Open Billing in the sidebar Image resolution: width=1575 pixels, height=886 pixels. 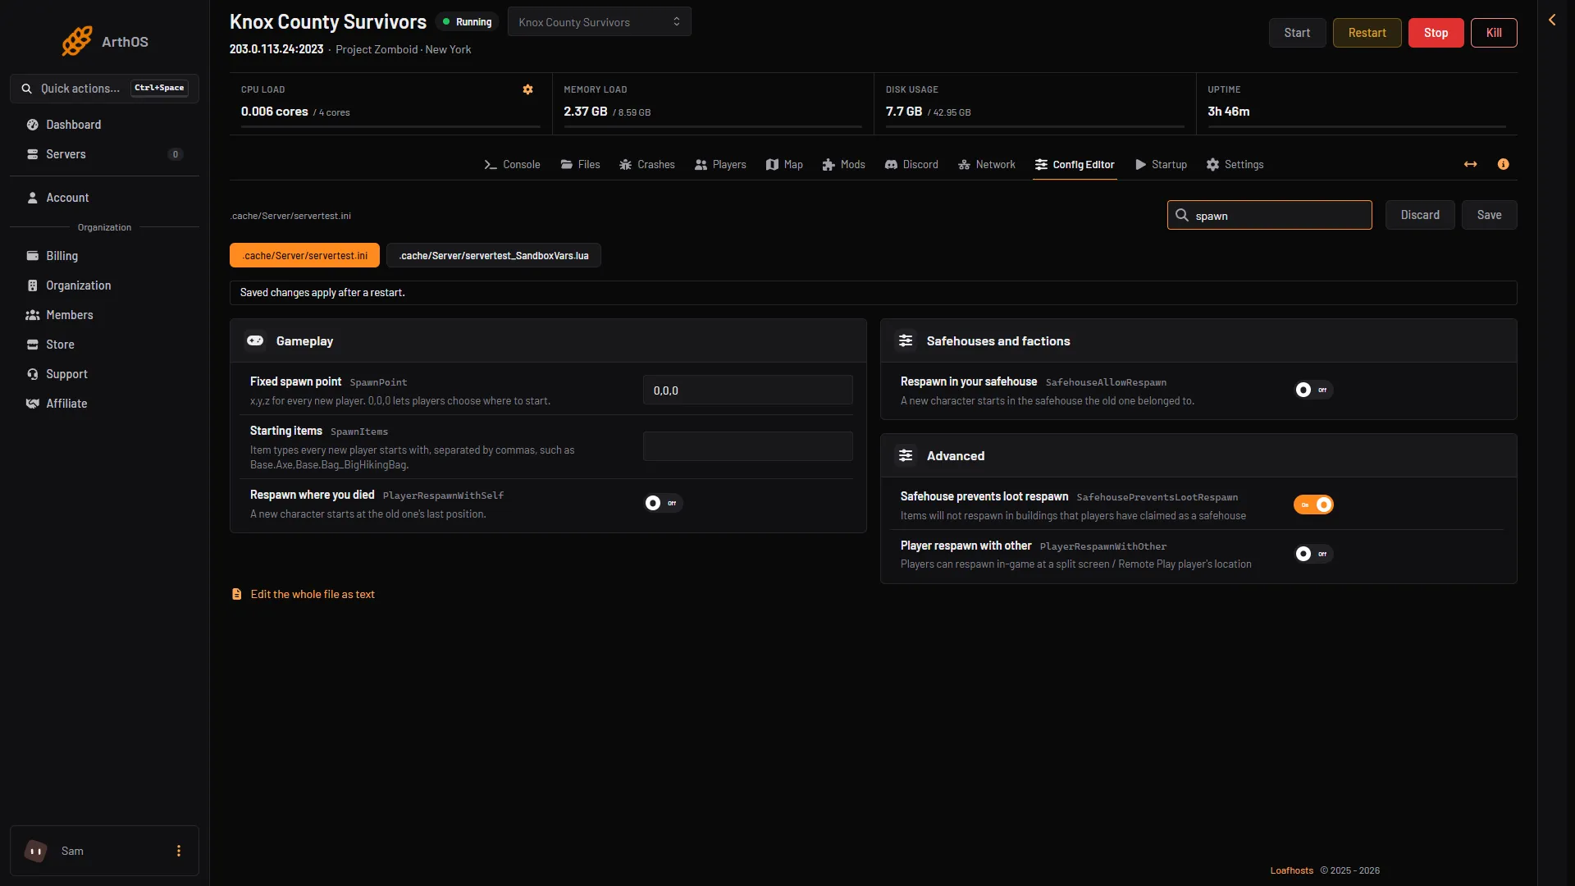(104, 256)
